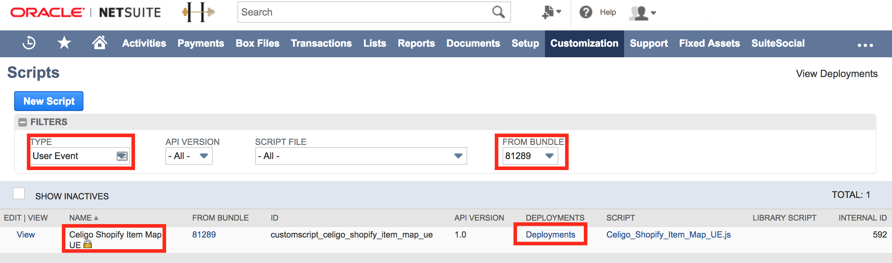This screenshot has width=892, height=263.
Task: Sort by the DEPLOYMENTS column header
Action: tap(555, 218)
